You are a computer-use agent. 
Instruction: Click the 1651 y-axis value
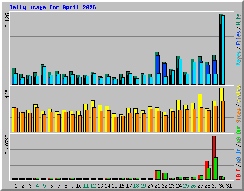tap(7, 93)
